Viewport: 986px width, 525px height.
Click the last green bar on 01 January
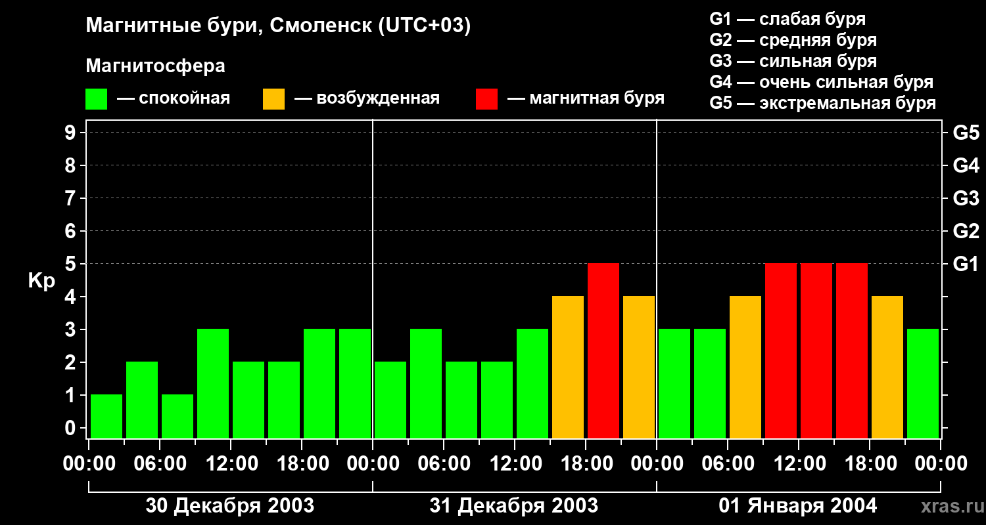(x=923, y=383)
